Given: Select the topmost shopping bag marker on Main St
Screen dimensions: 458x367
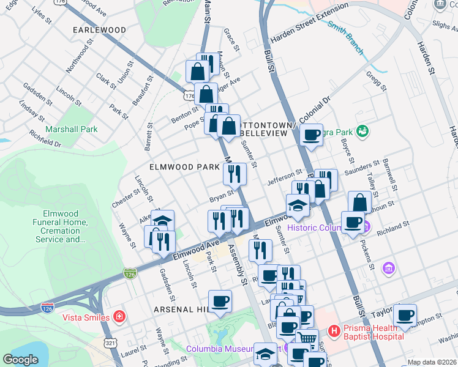Looking at the screenshot, I should coord(197,72).
